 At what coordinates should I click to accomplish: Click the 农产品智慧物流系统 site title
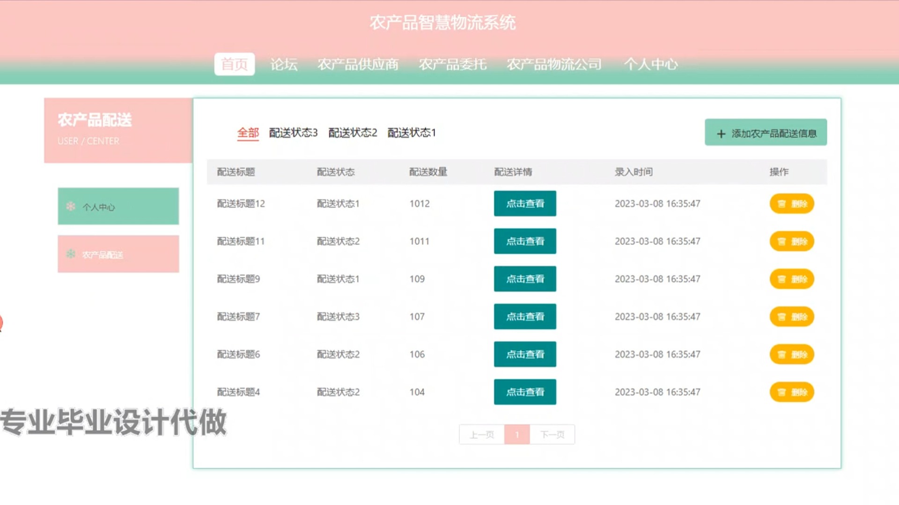pyautogui.click(x=442, y=22)
